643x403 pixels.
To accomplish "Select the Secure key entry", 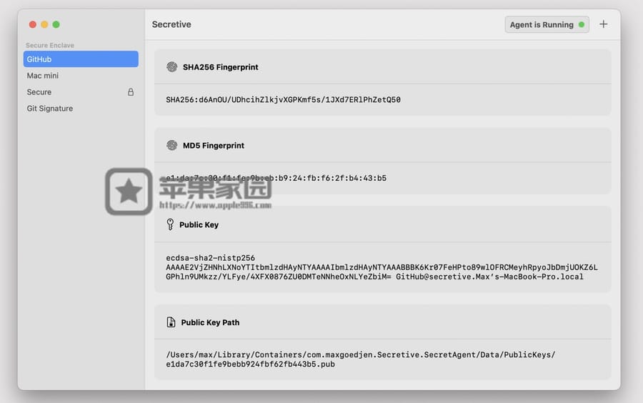I will click(x=81, y=92).
